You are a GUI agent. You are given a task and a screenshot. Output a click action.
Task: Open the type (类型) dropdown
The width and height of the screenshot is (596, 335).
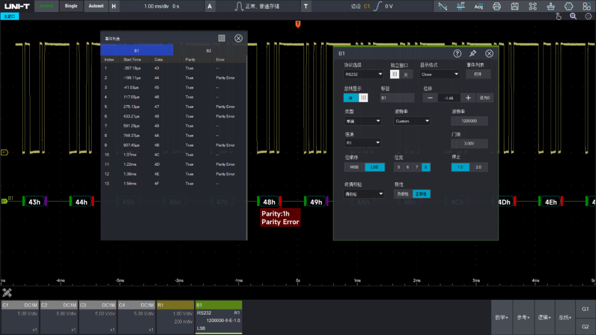point(363,121)
